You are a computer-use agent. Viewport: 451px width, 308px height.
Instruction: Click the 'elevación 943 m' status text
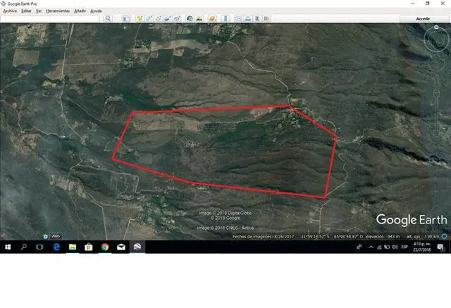[x=383, y=236]
